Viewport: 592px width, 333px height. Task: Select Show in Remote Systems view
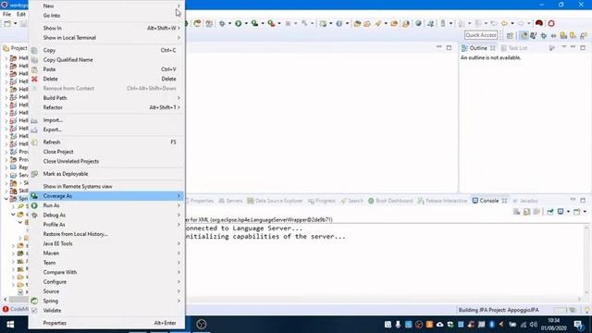tap(106, 186)
